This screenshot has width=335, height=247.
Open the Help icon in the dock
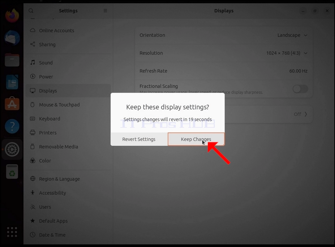[12, 126]
